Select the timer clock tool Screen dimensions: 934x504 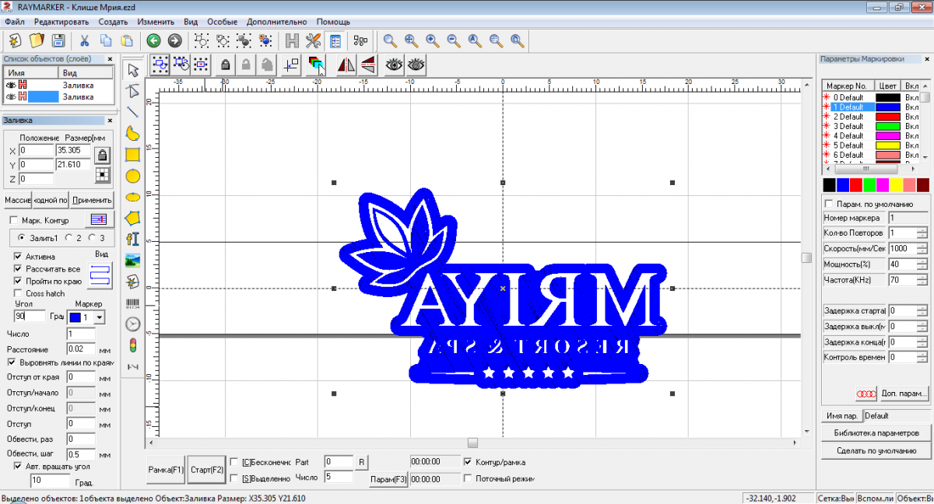[x=133, y=324]
